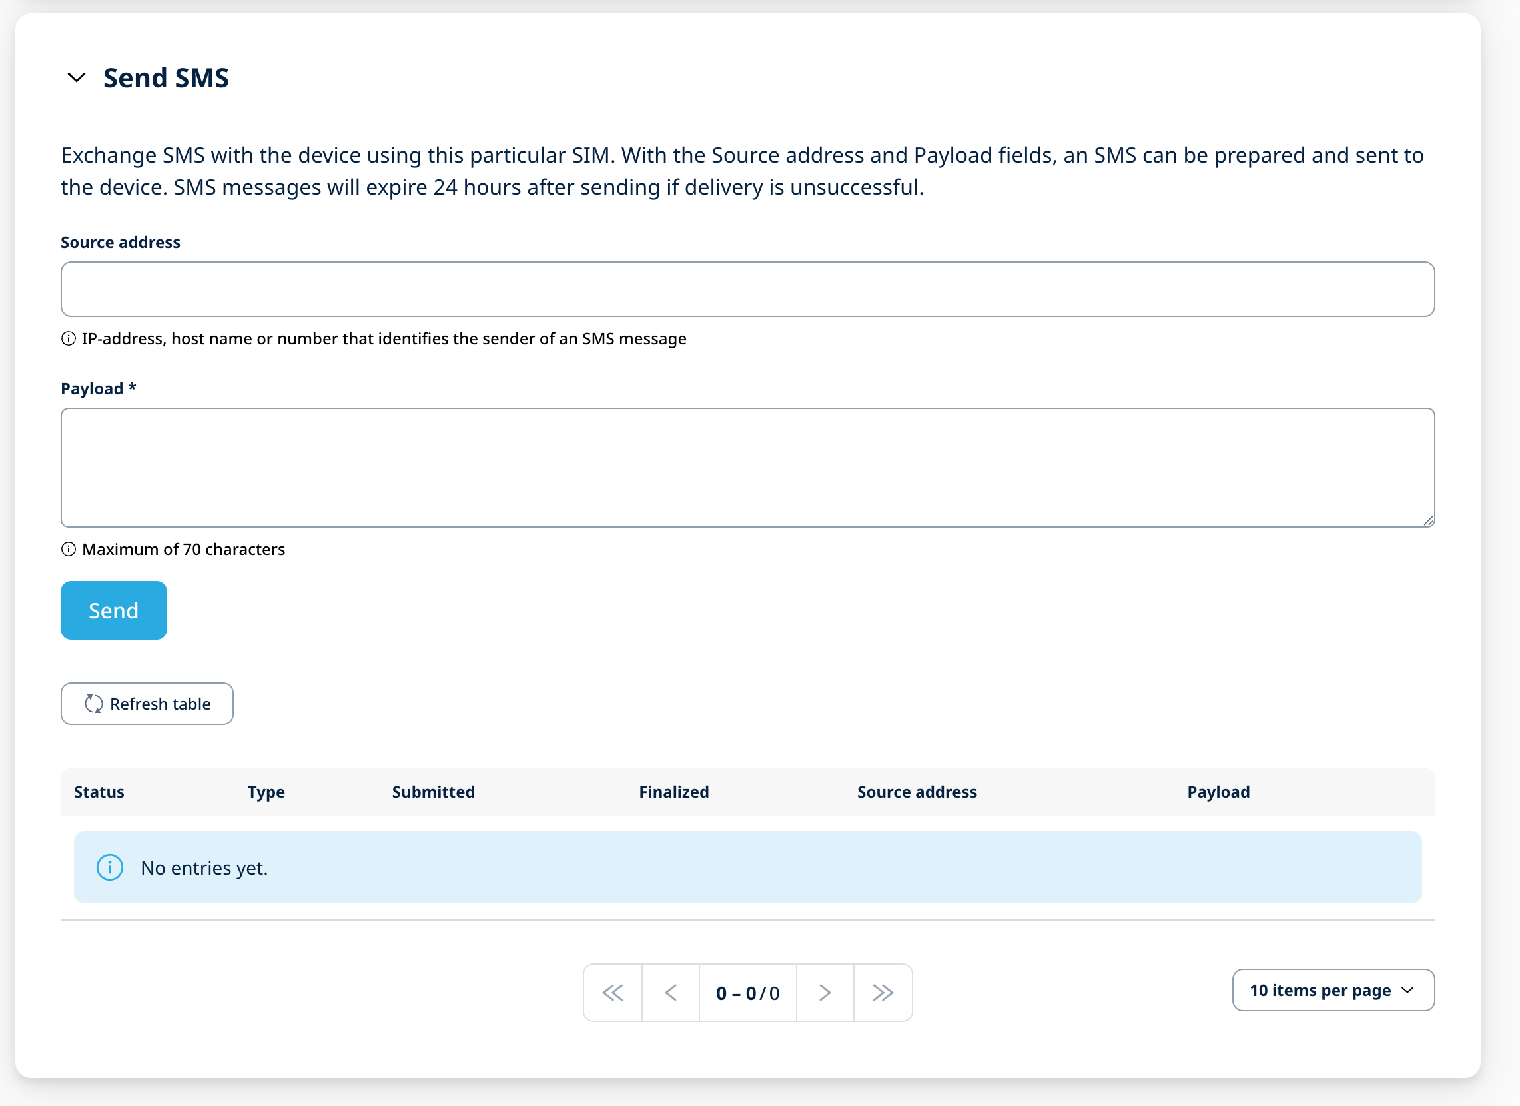Collapse the Send SMS section chevron
Viewport: 1520px width, 1106px height.
77,78
